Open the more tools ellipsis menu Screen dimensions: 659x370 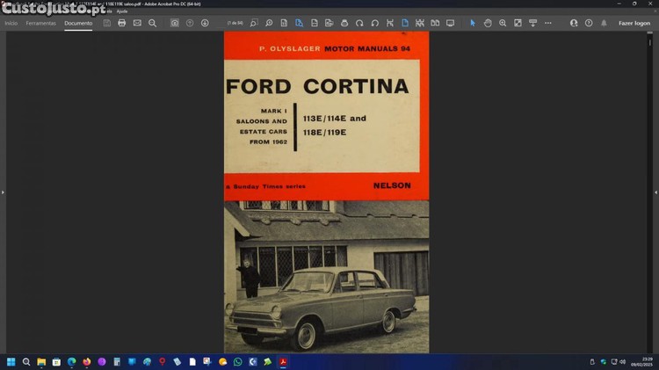pos(547,23)
